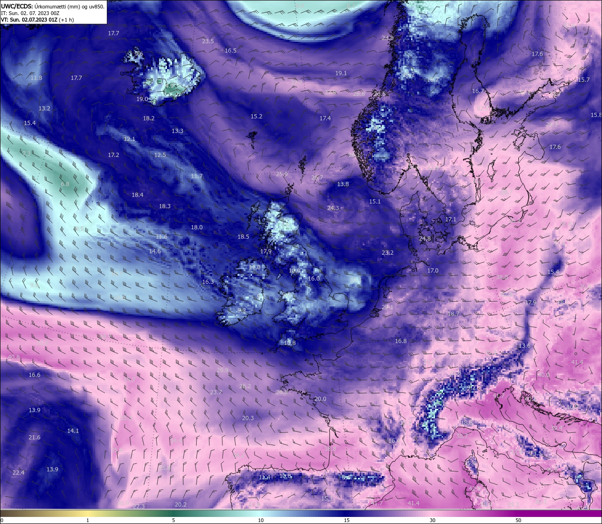
Task: Click the map value '29.1'
Action: (388, 307)
